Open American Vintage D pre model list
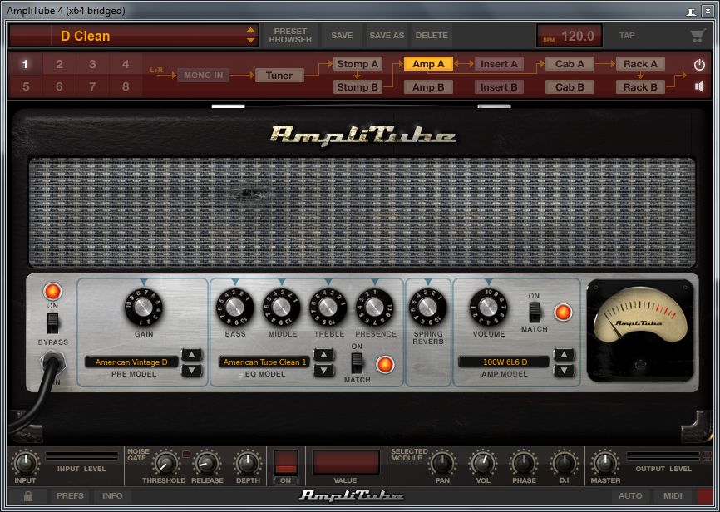 click(131, 362)
